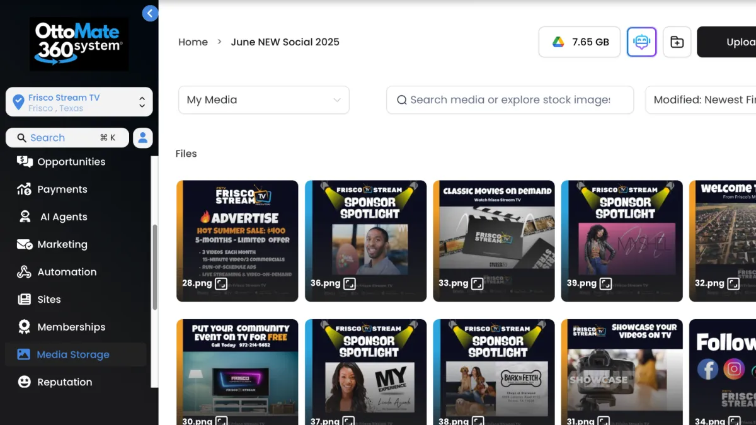Click the Sites icon
Image resolution: width=756 pixels, height=425 pixels.
click(x=25, y=300)
